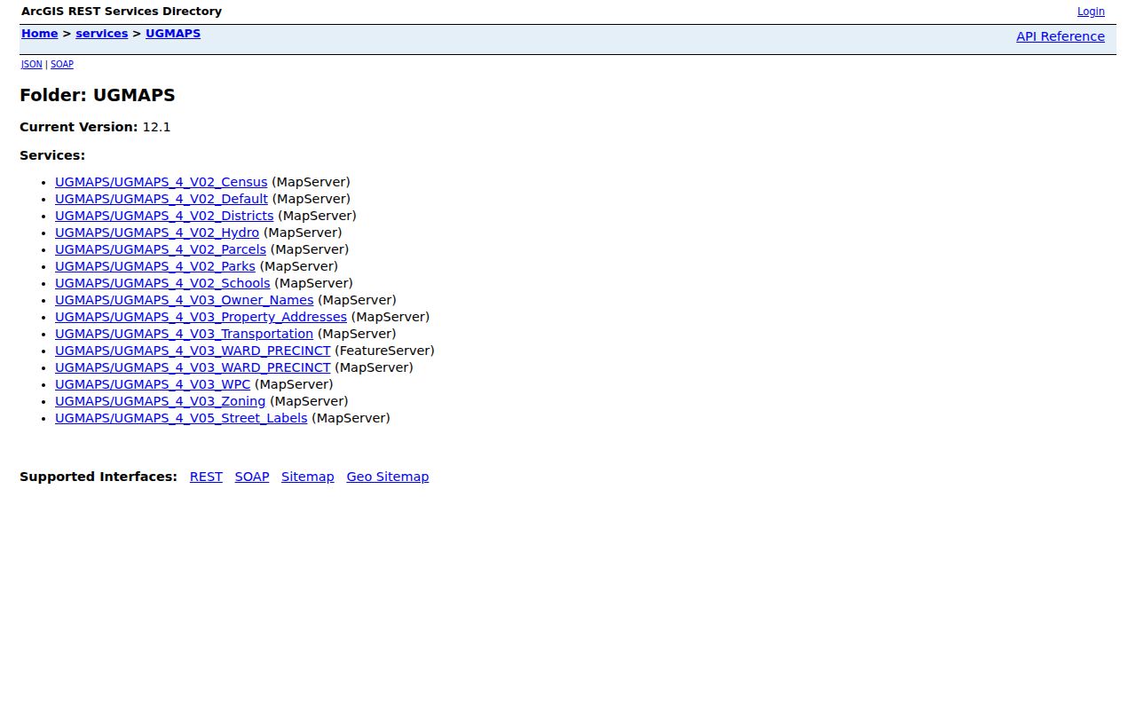
Task: Open UGMAPS_4_V02_Hydro map service
Action: tap(157, 233)
